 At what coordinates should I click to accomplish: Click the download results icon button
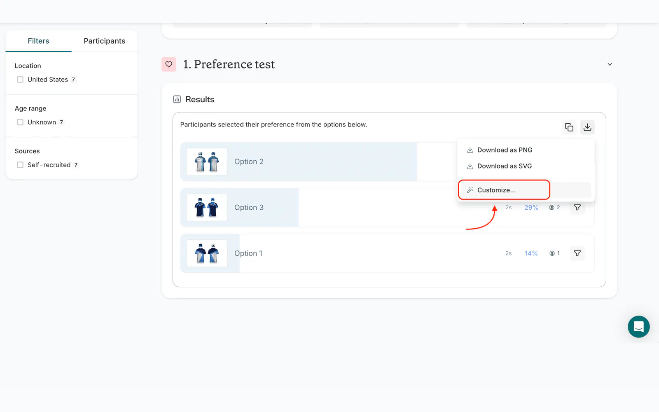(x=587, y=127)
